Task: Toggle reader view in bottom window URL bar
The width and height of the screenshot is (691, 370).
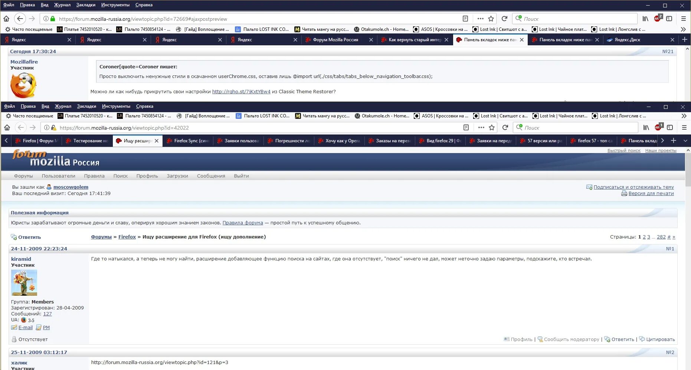Action: coord(466,127)
